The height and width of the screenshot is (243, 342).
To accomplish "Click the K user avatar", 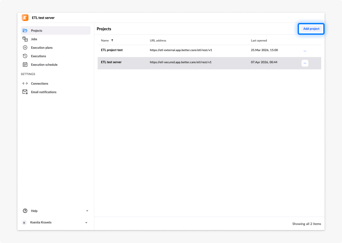I will coord(24,222).
